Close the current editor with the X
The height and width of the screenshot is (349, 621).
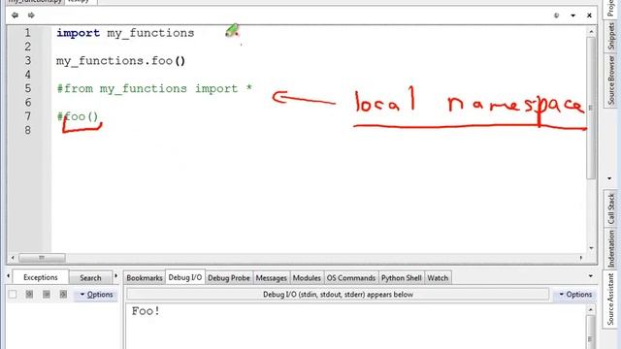[589, 16]
